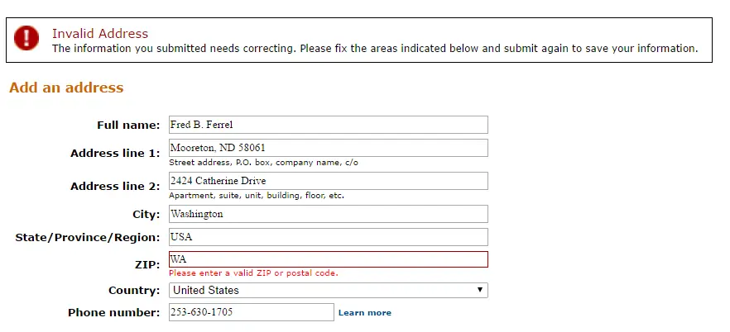This screenshot has height=332, width=730.
Task: Click the Phone number input field
Action: (x=252, y=312)
